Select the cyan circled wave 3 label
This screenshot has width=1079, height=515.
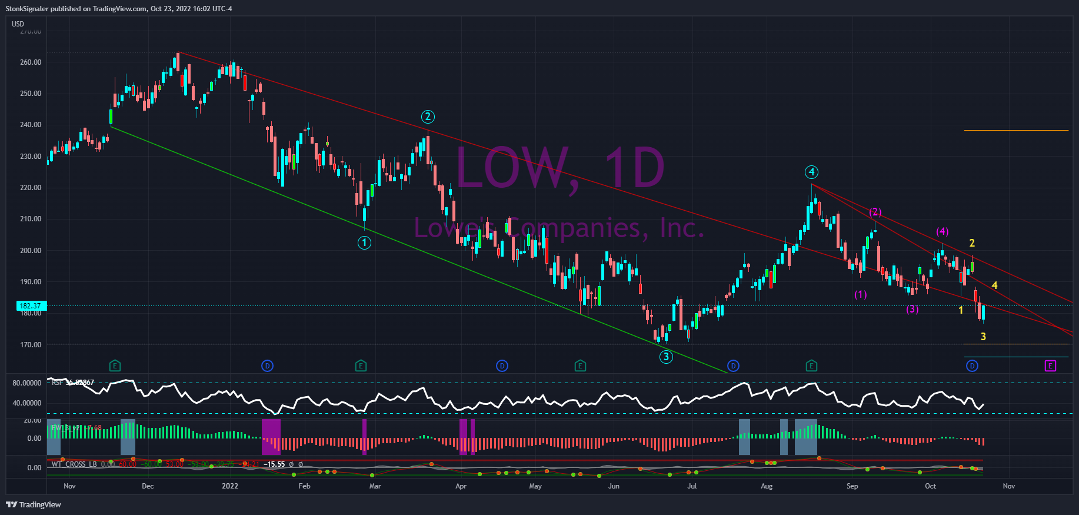point(666,357)
